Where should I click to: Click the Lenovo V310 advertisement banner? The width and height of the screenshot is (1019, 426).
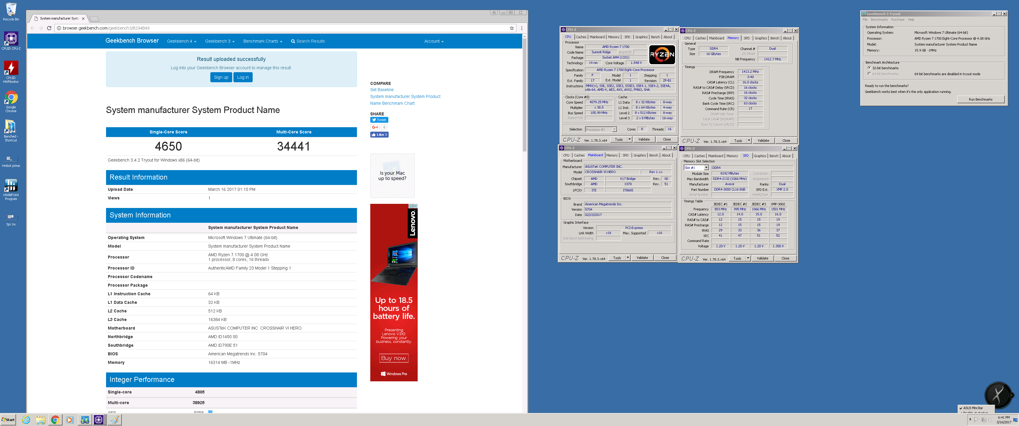pos(394,292)
